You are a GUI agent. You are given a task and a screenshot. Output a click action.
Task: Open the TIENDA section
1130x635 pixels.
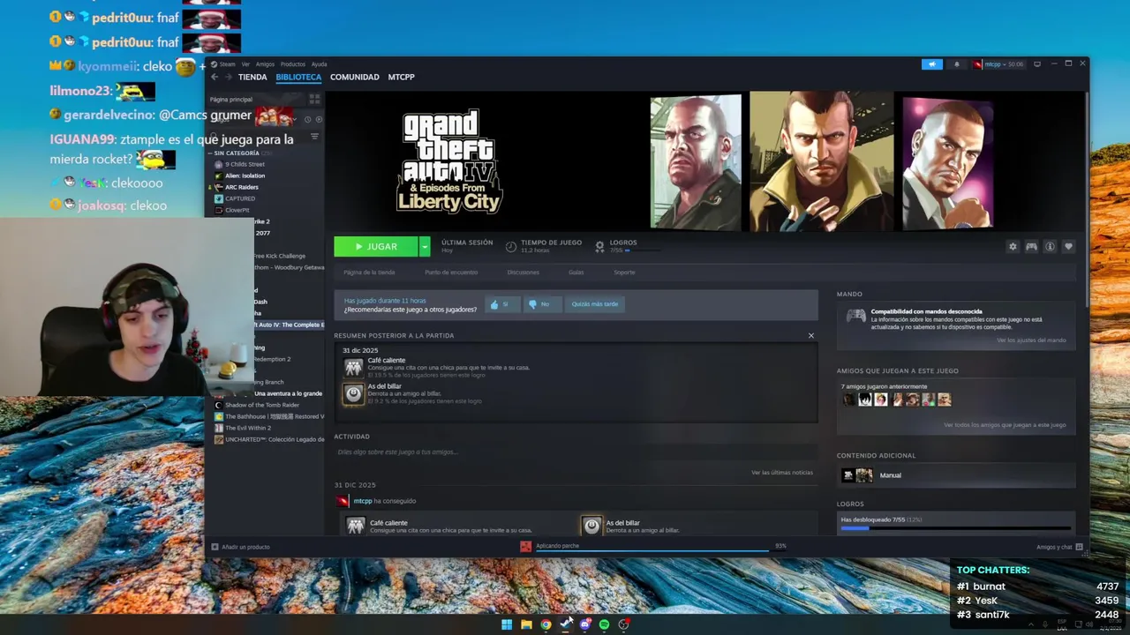pos(252,77)
